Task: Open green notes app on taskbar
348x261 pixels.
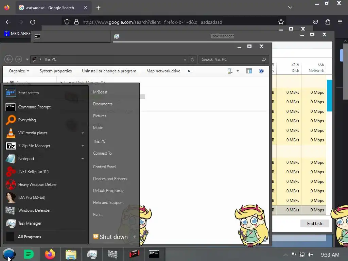Action: point(29,254)
